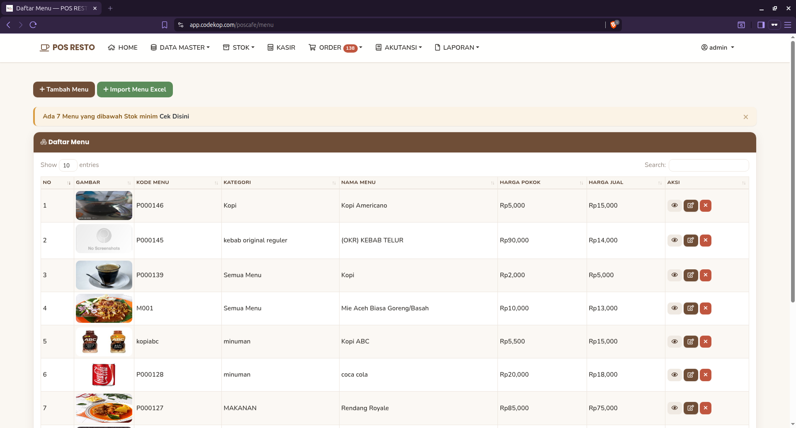This screenshot has height=428, width=796.
Task: Click eye icon for Mie Aceh Biasa row
Action: tap(675, 308)
